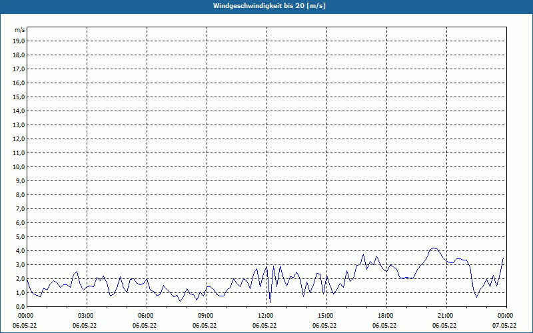Click the '13,0' y-axis label
The height and width of the screenshot is (333, 533).
19,125
